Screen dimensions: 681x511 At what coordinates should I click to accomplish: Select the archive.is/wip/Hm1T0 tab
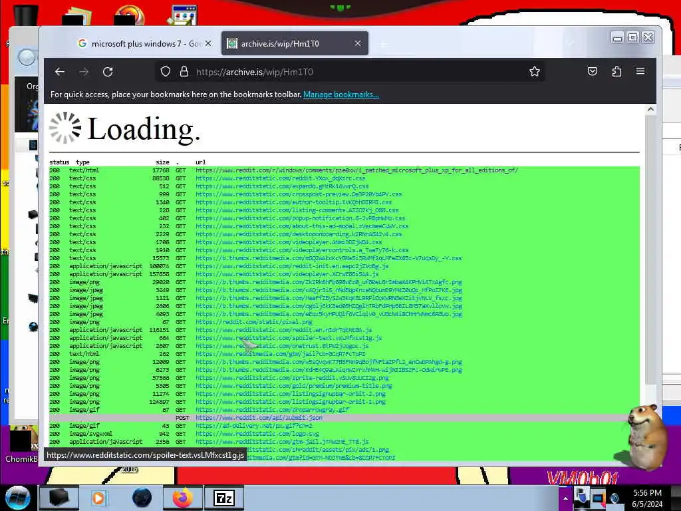click(295, 43)
